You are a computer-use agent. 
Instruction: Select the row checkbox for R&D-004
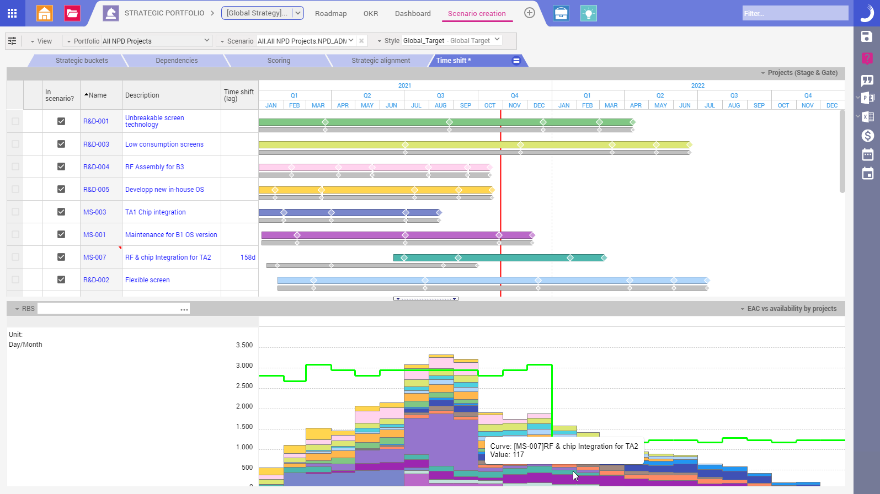pyautogui.click(x=15, y=167)
